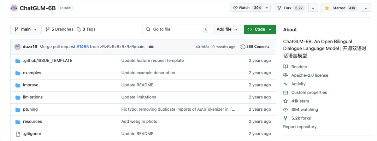Expand the Add file dropdown

tap(227, 30)
